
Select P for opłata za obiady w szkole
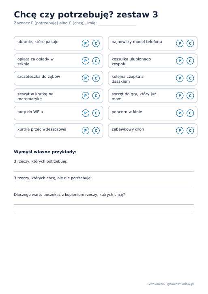86,61
